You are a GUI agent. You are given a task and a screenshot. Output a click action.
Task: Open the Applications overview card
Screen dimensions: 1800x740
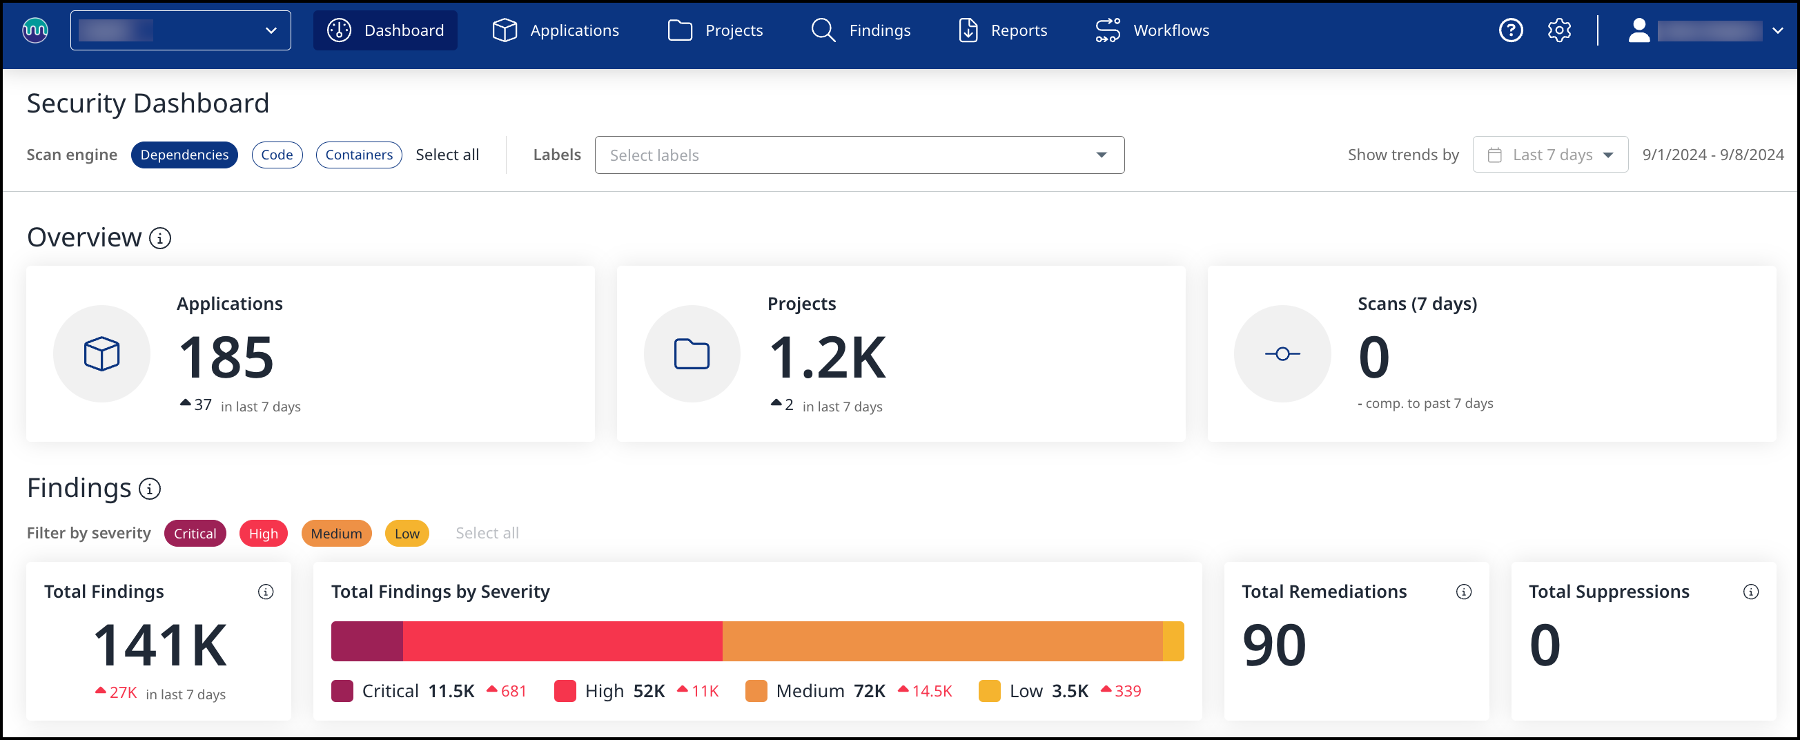tap(311, 353)
